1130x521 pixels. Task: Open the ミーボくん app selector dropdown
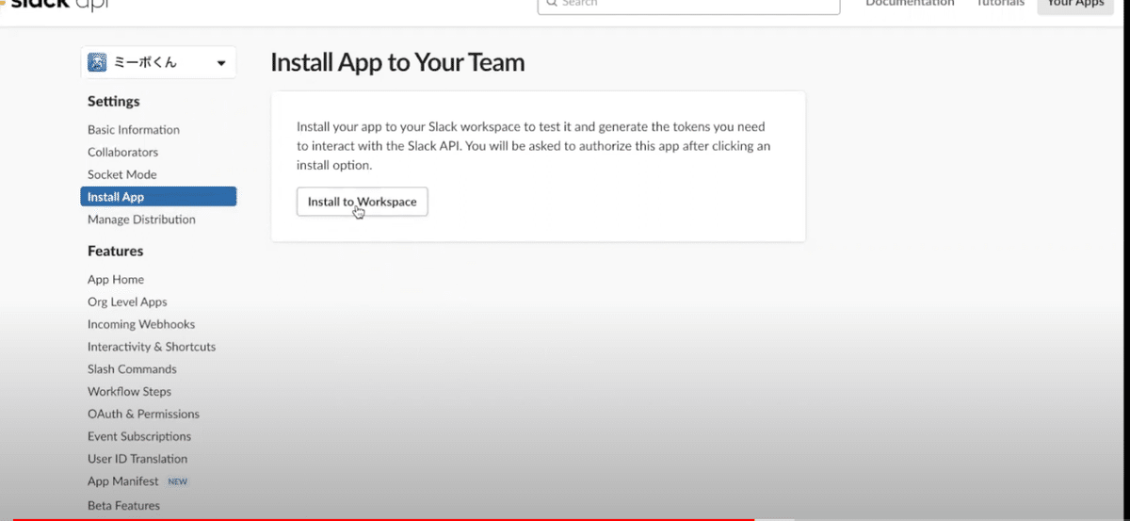pos(158,62)
